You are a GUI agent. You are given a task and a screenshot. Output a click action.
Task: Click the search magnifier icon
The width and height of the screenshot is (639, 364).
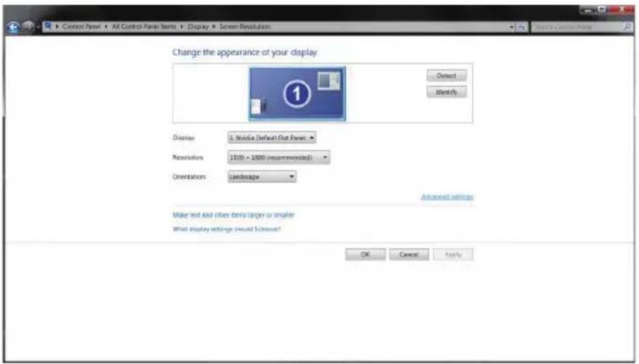[x=627, y=27]
